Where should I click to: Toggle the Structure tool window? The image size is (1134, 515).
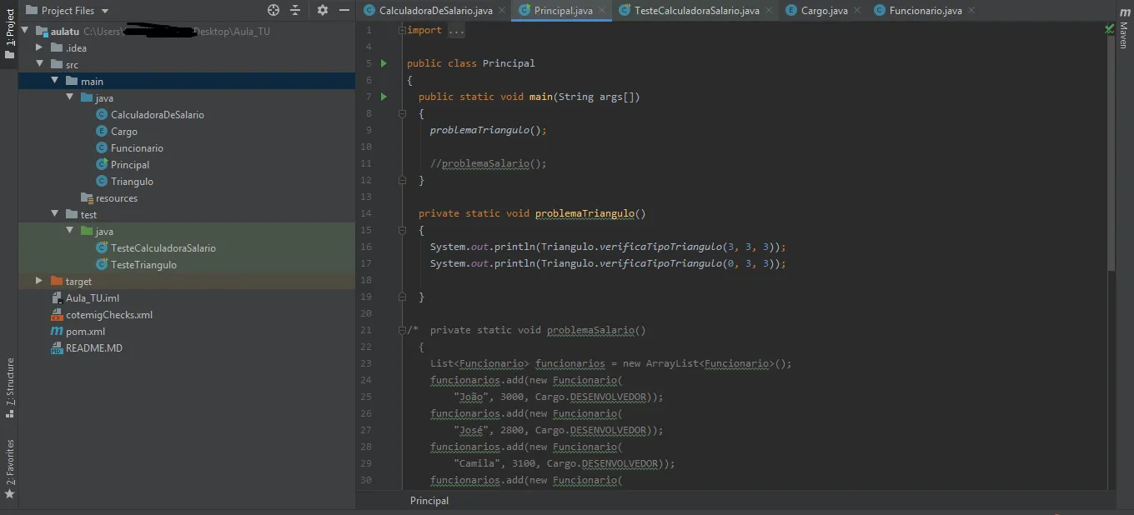click(10, 387)
